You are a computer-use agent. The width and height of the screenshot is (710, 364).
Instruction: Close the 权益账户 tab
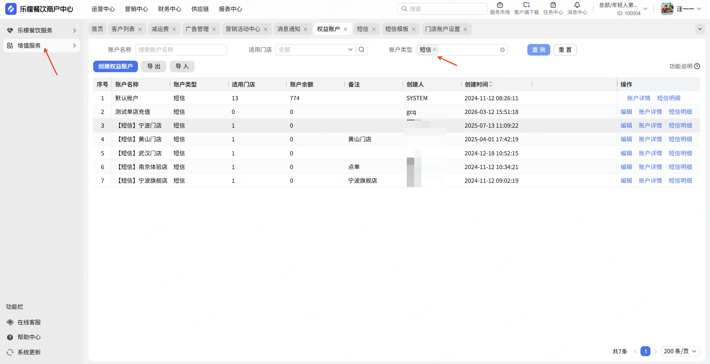click(345, 29)
